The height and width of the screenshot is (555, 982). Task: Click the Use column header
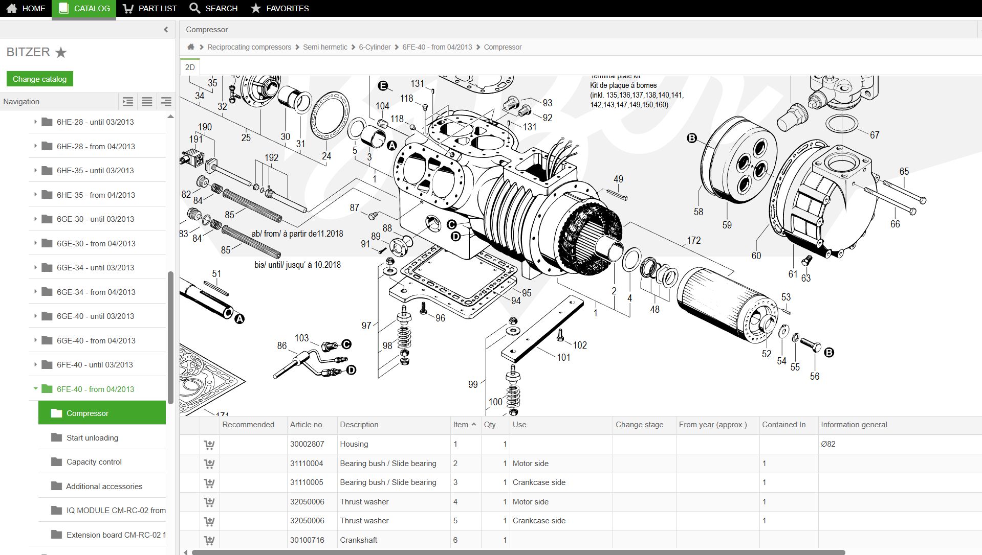561,425
